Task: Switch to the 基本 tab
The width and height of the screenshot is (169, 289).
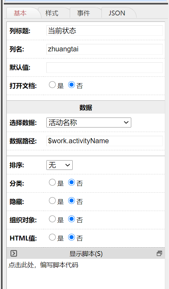Action: (20, 13)
